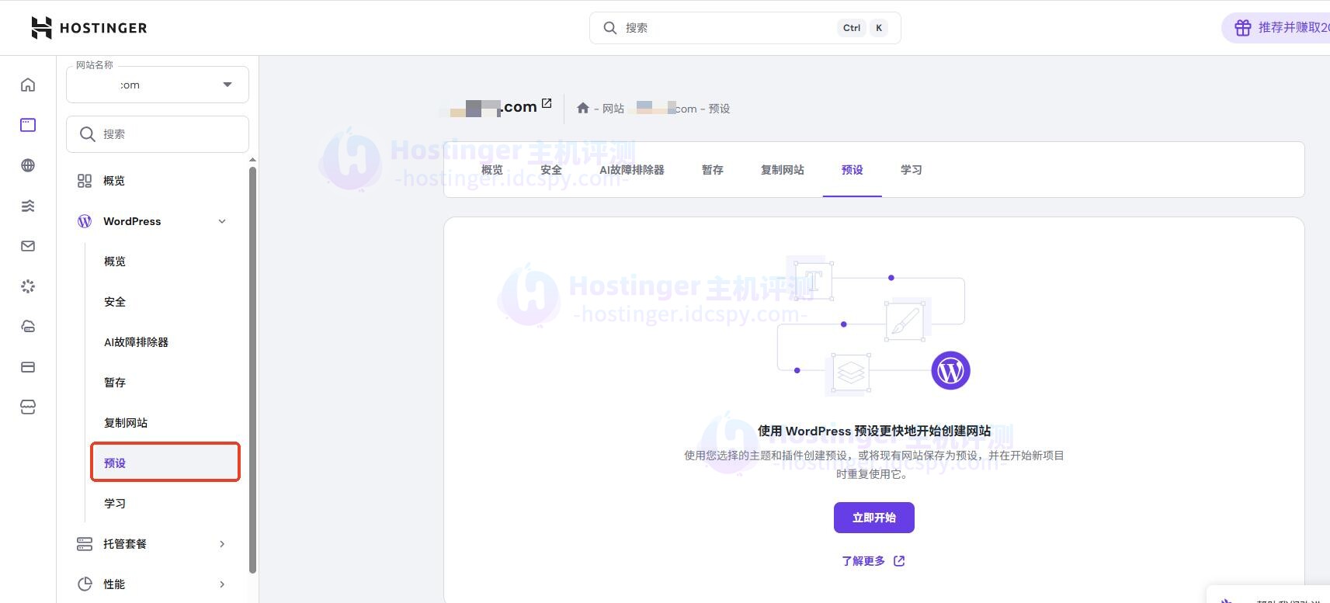Viewport: 1330px width, 603px height.
Task: Open the Email envelope icon
Action: [x=28, y=246]
